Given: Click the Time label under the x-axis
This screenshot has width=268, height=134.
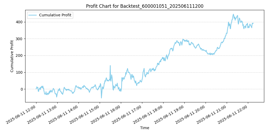Looking at the screenshot, I should [145, 128].
